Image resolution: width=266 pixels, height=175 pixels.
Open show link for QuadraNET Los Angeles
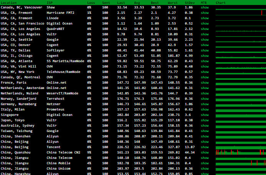coord(205,29)
